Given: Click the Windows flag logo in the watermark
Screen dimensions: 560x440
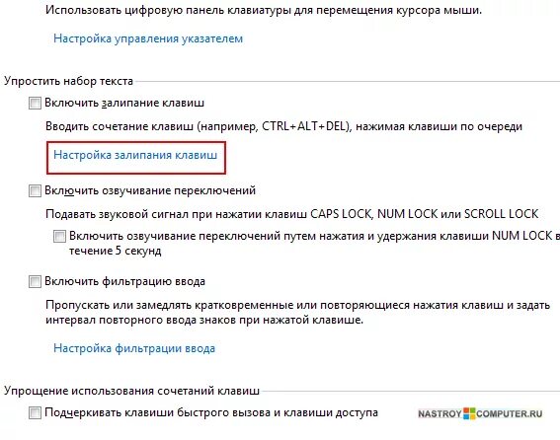Looking at the screenshot, I should [469, 413].
